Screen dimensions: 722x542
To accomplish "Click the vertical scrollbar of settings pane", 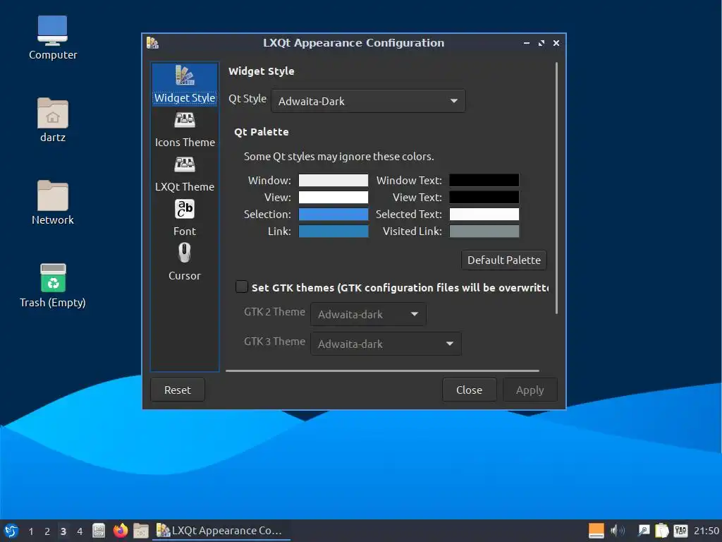I will 557,188.
